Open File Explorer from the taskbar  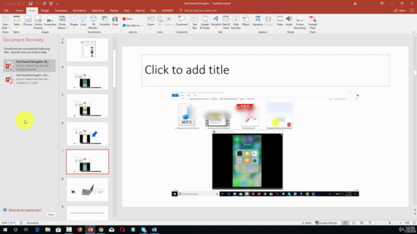[x=48, y=229]
